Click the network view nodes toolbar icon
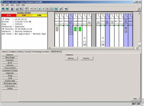Viewport: 144px width, 106px height. tap(51, 9)
